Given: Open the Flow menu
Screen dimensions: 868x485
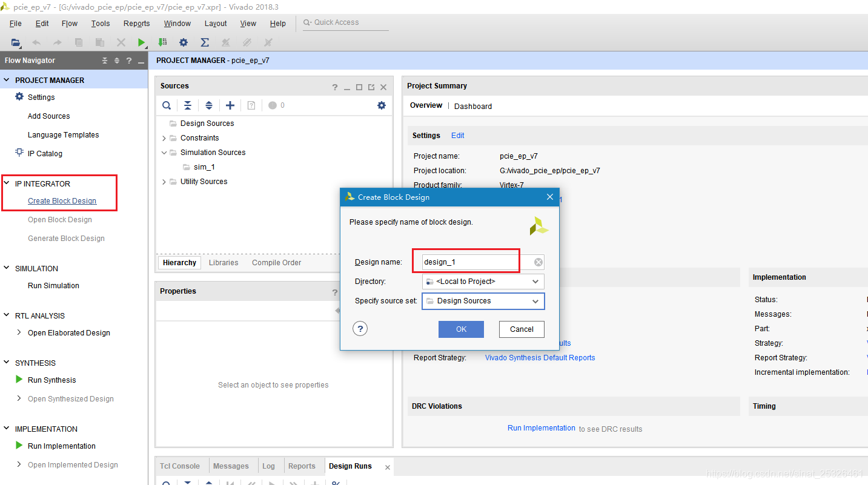Looking at the screenshot, I should 70,24.
